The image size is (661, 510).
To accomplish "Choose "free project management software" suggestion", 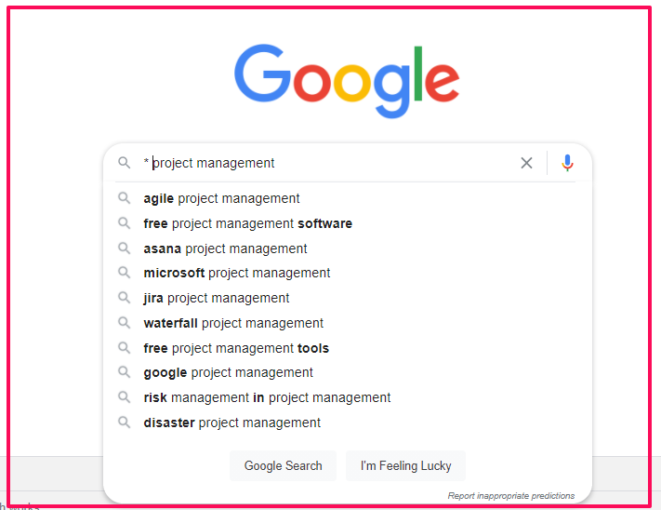I will [247, 223].
